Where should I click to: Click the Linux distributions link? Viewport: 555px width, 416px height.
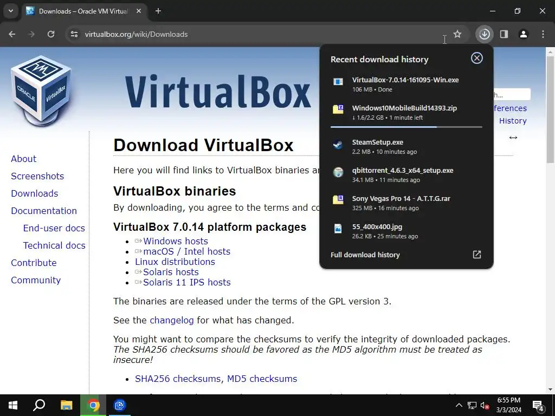click(x=175, y=262)
